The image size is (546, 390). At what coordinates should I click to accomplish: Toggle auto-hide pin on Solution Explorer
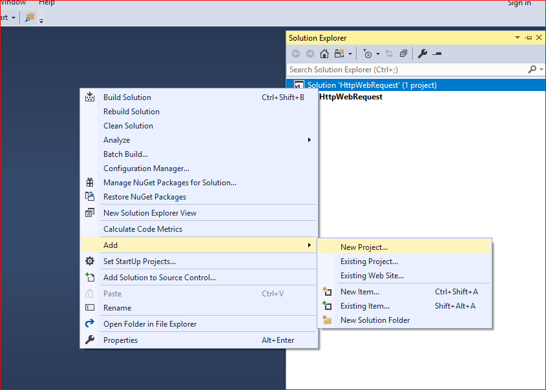coord(529,37)
